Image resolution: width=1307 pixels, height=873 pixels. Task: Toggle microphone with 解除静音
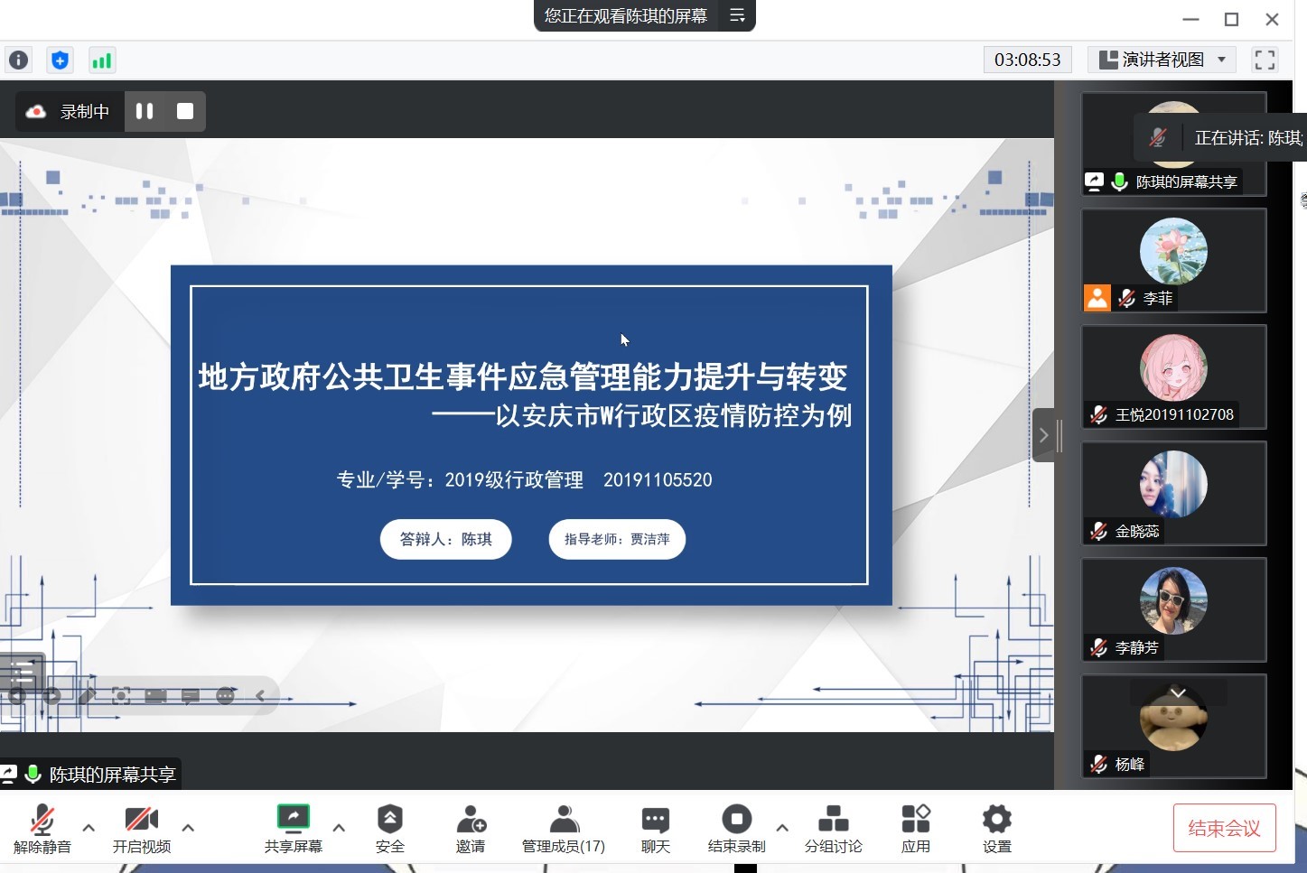click(x=42, y=829)
